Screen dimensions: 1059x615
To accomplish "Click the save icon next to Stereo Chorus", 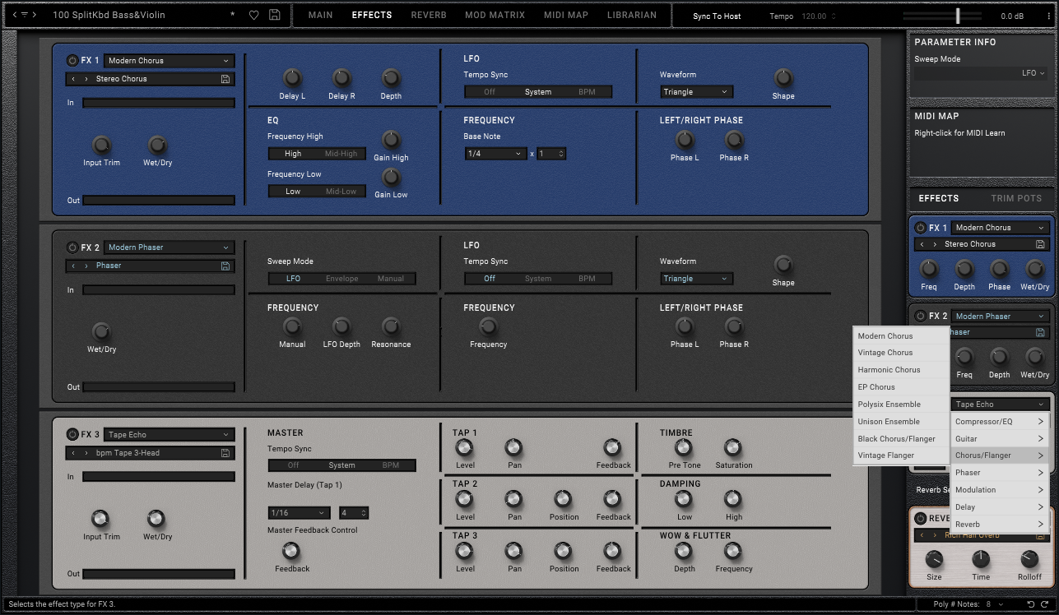I will coord(225,79).
